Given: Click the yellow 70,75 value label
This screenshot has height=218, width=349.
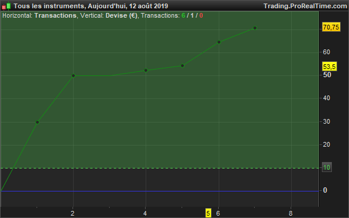Looking at the screenshot, I should coord(331,27).
